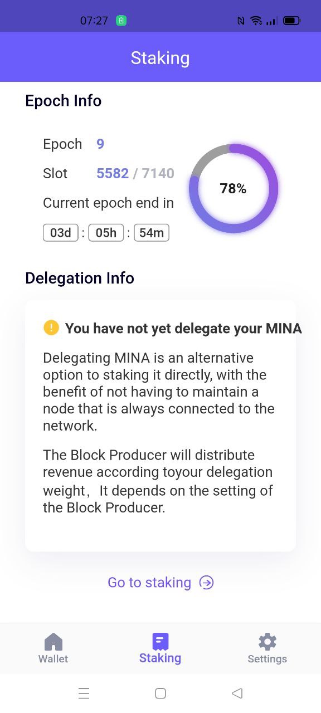Open the Wallet house icon
Screen dimensions: 321x713
coord(53,642)
